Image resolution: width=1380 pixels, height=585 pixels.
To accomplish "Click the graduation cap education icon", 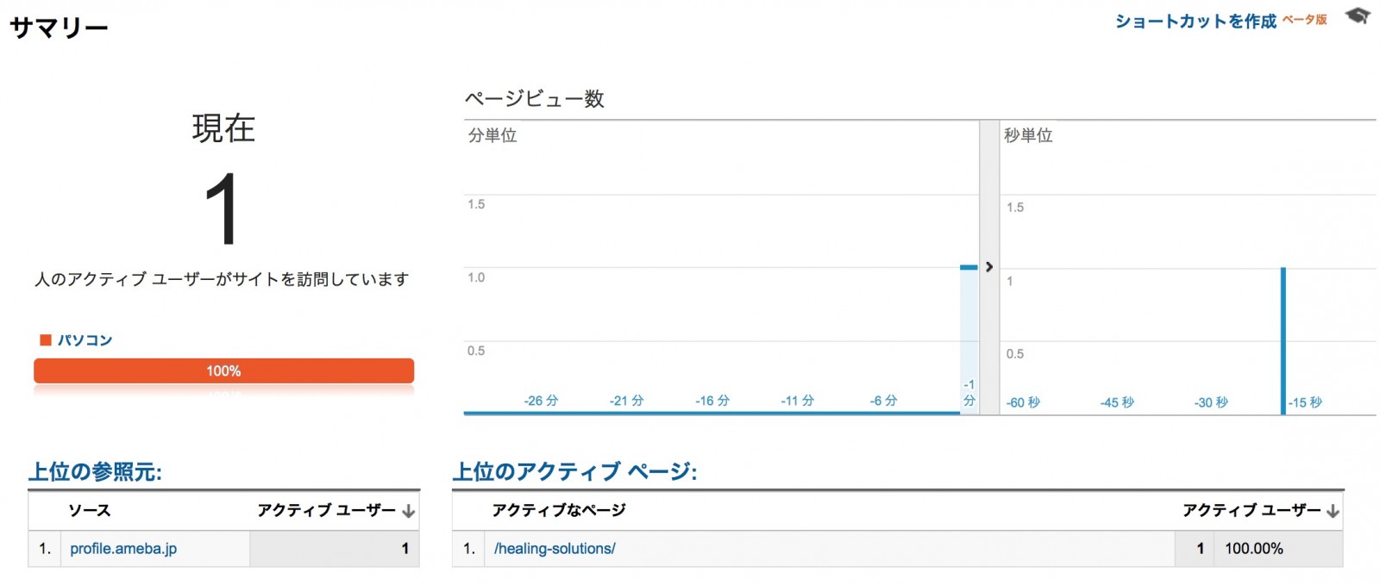I will click(x=1358, y=16).
